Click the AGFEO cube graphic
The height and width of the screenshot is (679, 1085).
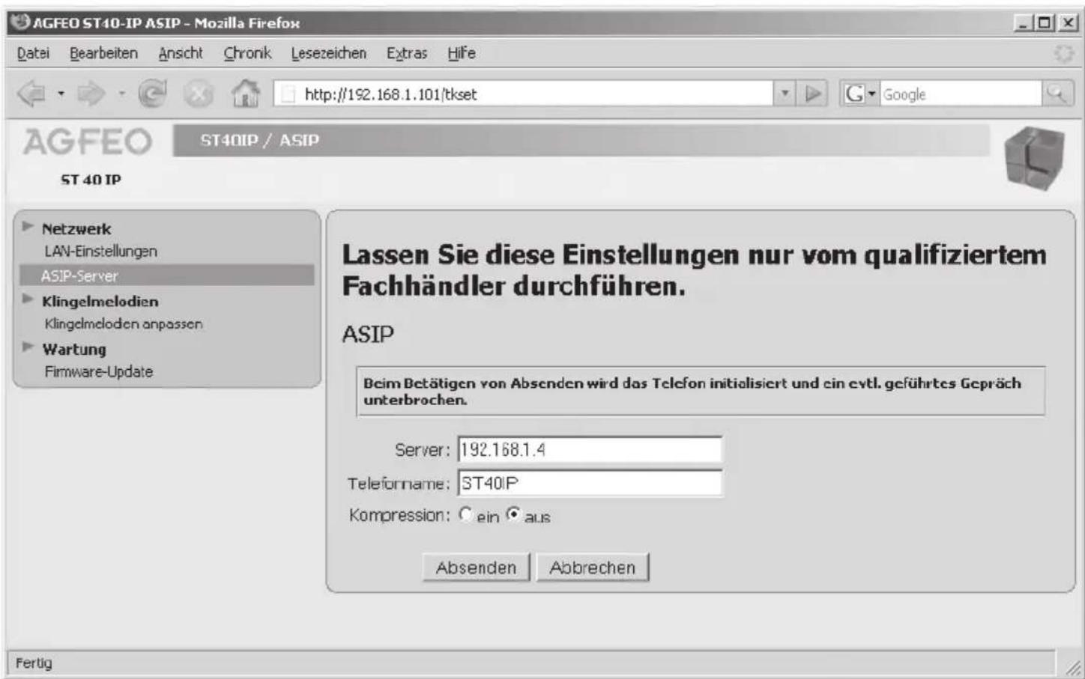1035,158
